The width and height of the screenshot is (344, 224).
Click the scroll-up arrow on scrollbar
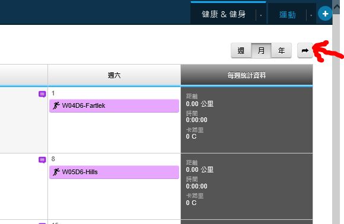(x=336, y=7)
